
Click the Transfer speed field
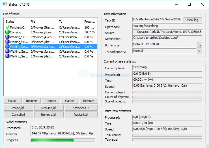(63, 134)
